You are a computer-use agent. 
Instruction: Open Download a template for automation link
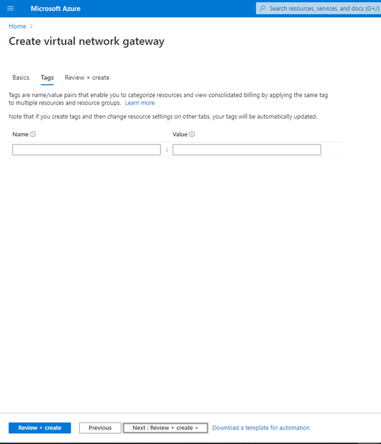click(x=261, y=428)
